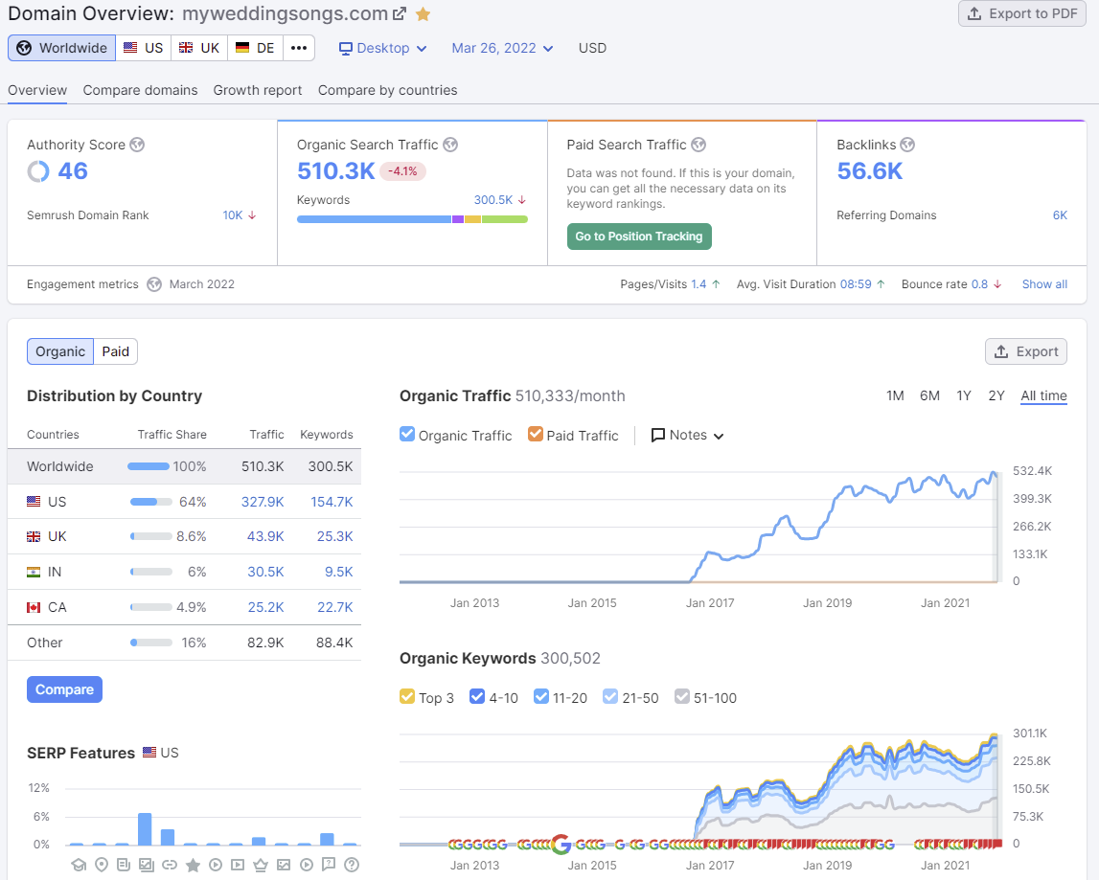This screenshot has width=1099, height=880.
Task: Open the Desktop device dropdown
Action: [x=382, y=48]
